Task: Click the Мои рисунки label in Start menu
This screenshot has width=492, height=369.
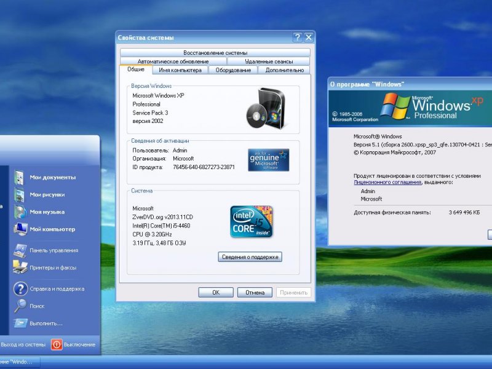Action: pyautogui.click(x=47, y=194)
